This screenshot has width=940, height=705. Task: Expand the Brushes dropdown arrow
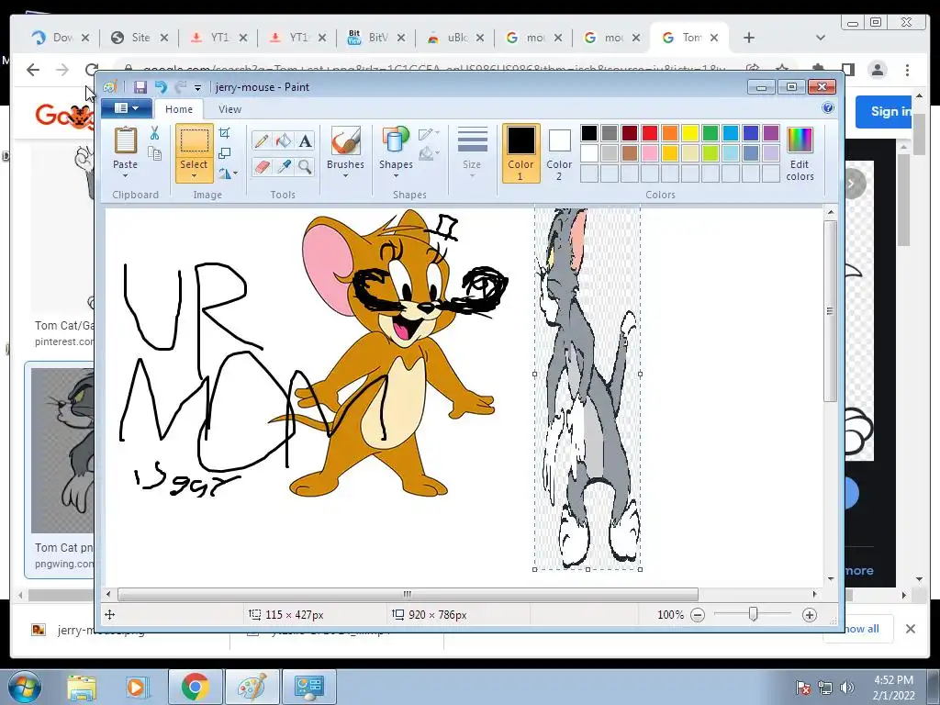pyautogui.click(x=345, y=176)
